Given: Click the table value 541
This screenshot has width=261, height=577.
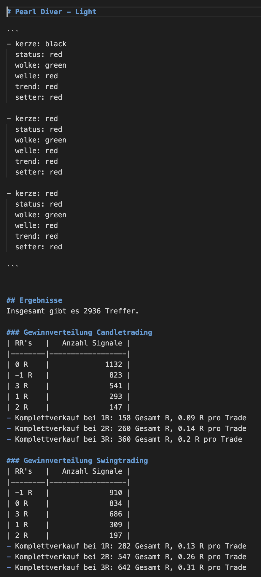Looking at the screenshot, I should pyautogui.click(x=116, y=386).
